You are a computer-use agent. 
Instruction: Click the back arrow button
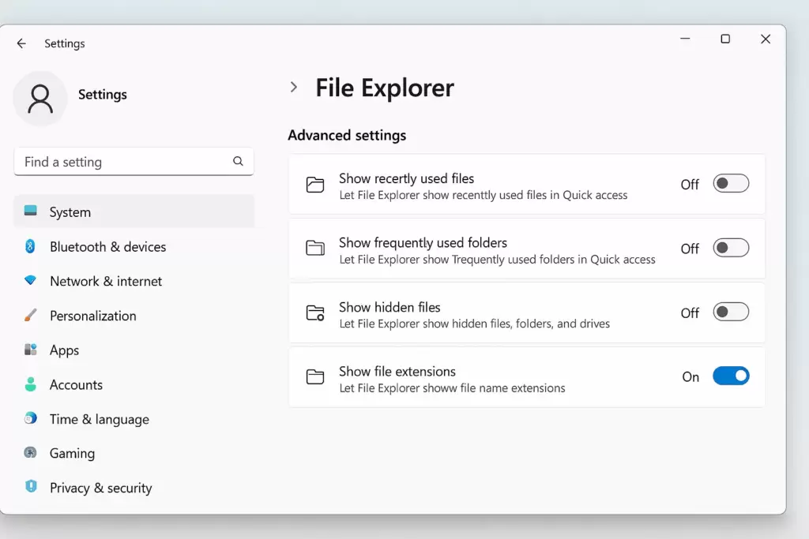click(x=21, y=43)
